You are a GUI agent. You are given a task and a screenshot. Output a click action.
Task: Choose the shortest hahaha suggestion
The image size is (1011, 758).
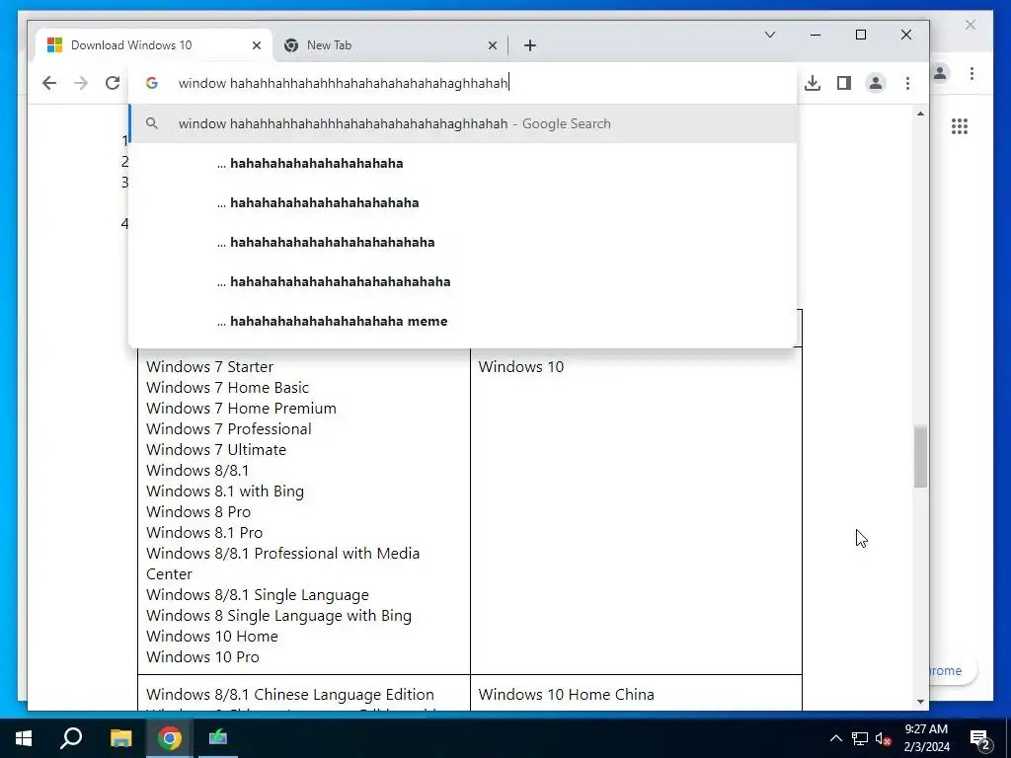(x=463, y=163)
